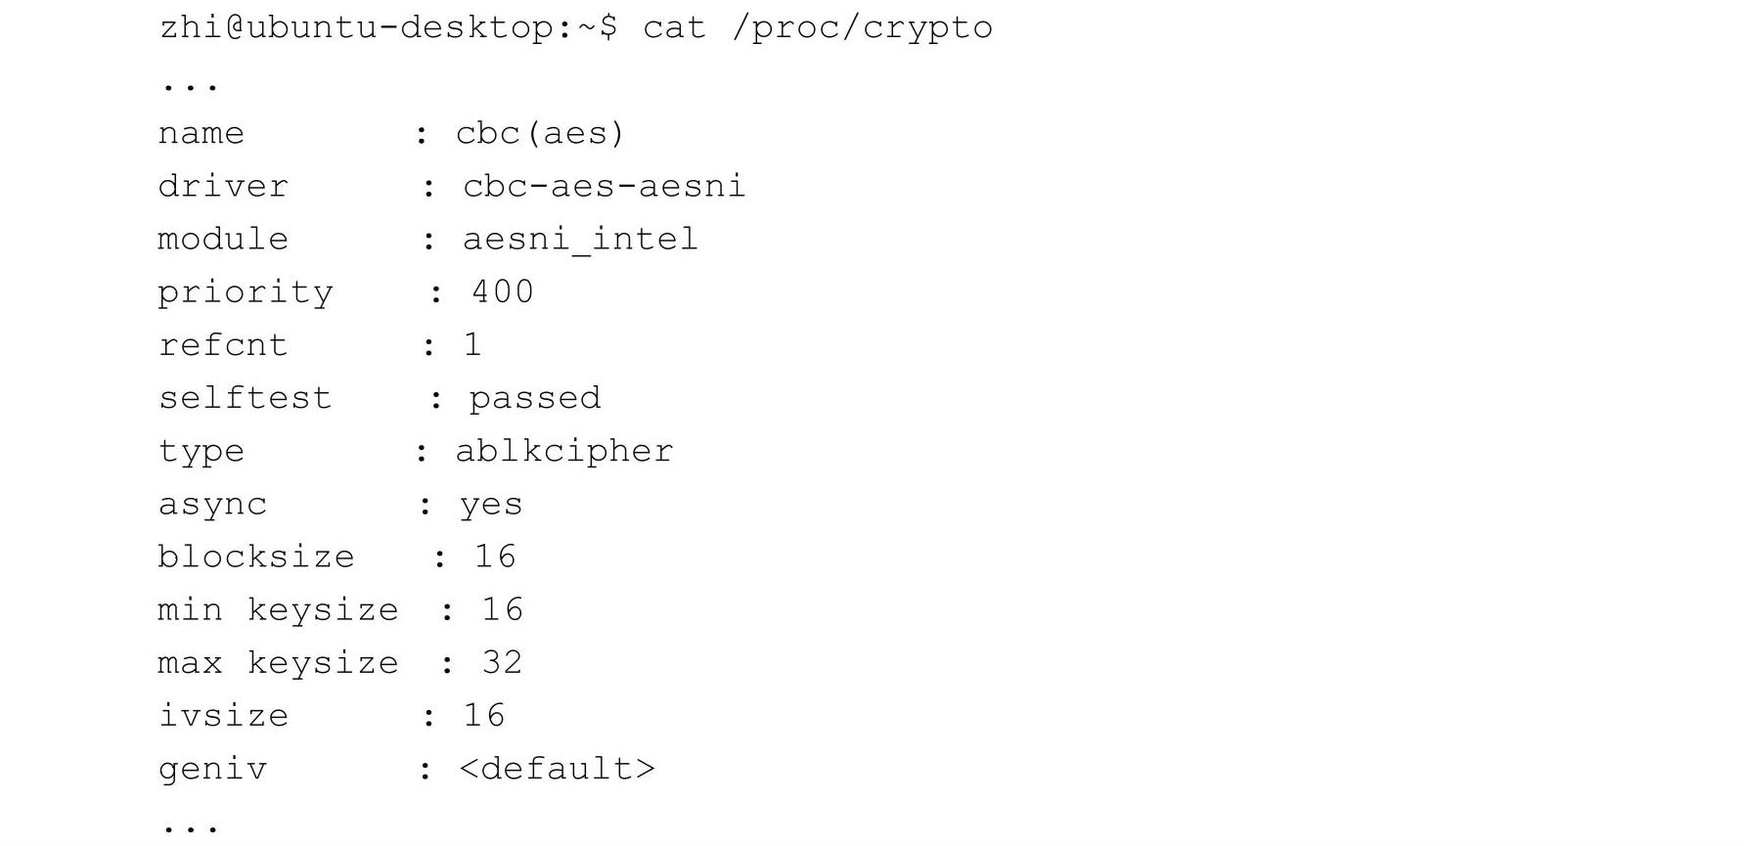
Task: Select the cbc-aes-aesni driver value
Action: [x=604, y=186]
